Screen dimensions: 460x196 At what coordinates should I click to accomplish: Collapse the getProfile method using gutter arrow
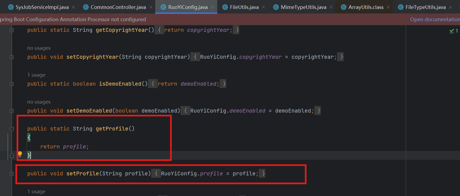coord(12,129)
